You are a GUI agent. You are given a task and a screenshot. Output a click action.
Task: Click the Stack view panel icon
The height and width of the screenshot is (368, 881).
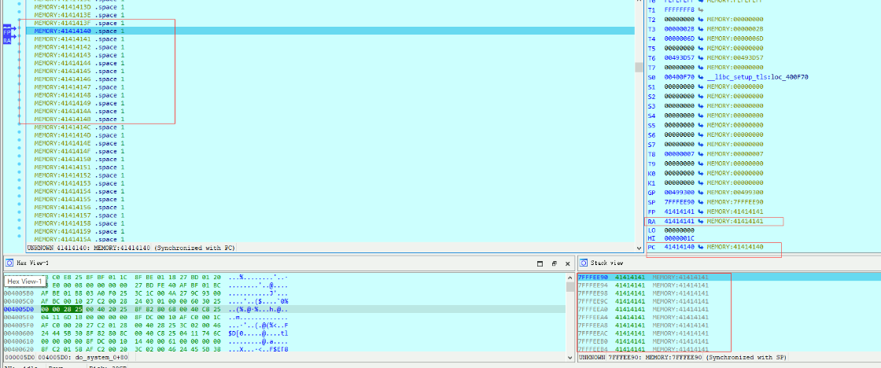pyautogui.click(x=583, y=263)
